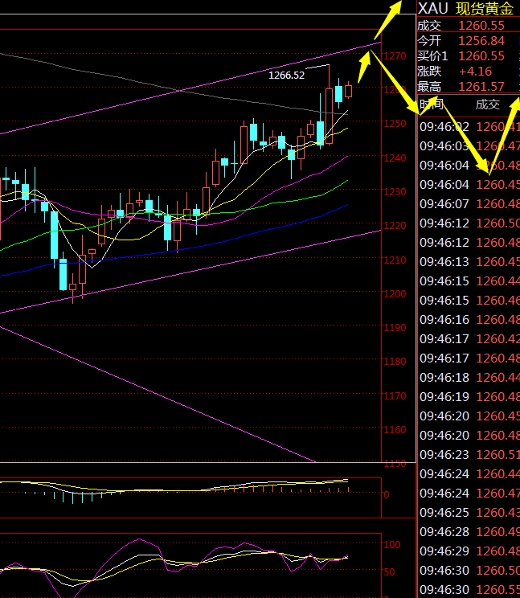The height and width of the screenshot is (598, 520).
Task: Click the 1210 price axis label
Action: [x=395, y=260]
